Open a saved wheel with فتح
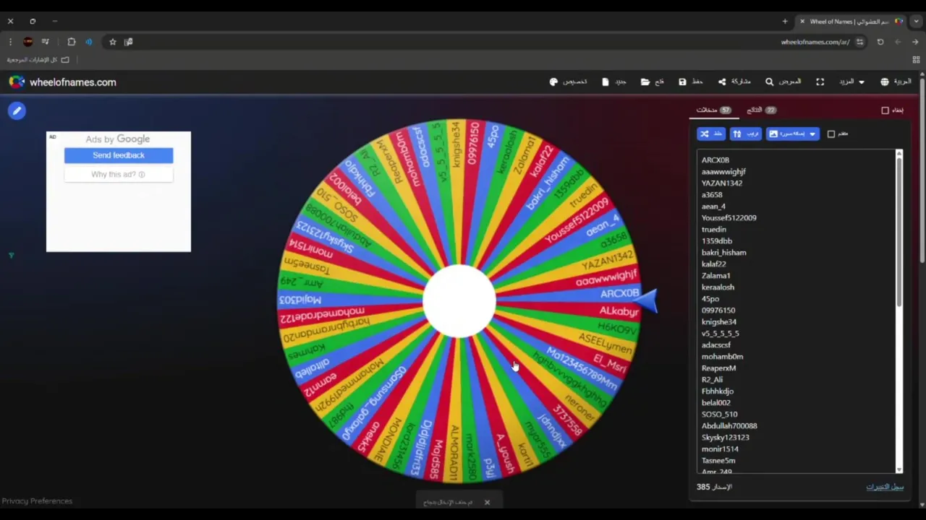Viewport: 926px width, 520px height. [652, 82]
